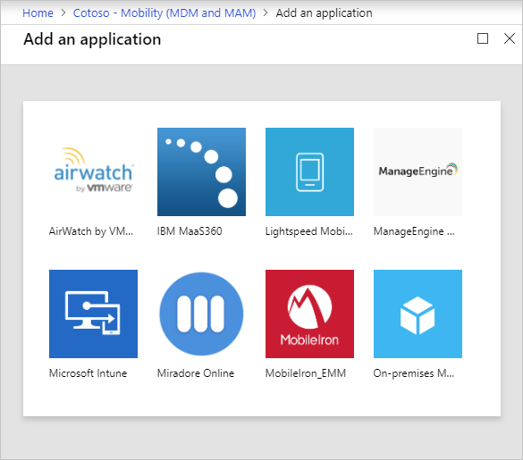
Task: Pick the On-premises MDM cube icon
Action: coord(418,314)
